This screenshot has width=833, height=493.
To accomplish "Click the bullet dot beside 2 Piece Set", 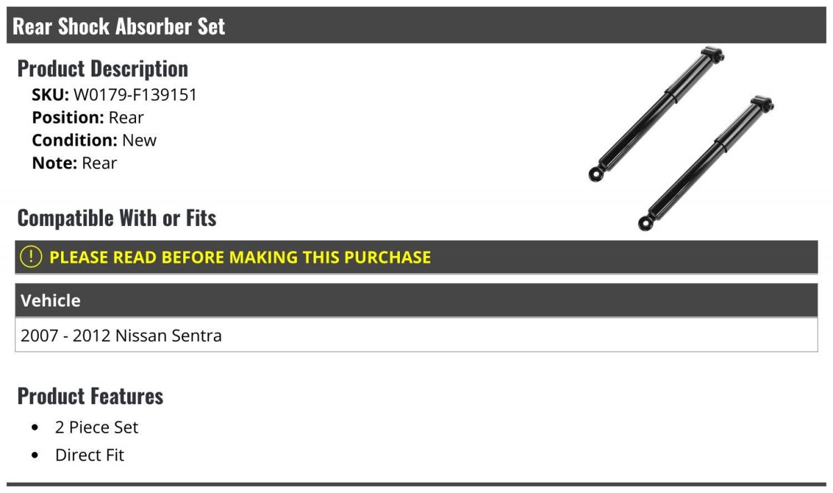I will coord(36,428).
